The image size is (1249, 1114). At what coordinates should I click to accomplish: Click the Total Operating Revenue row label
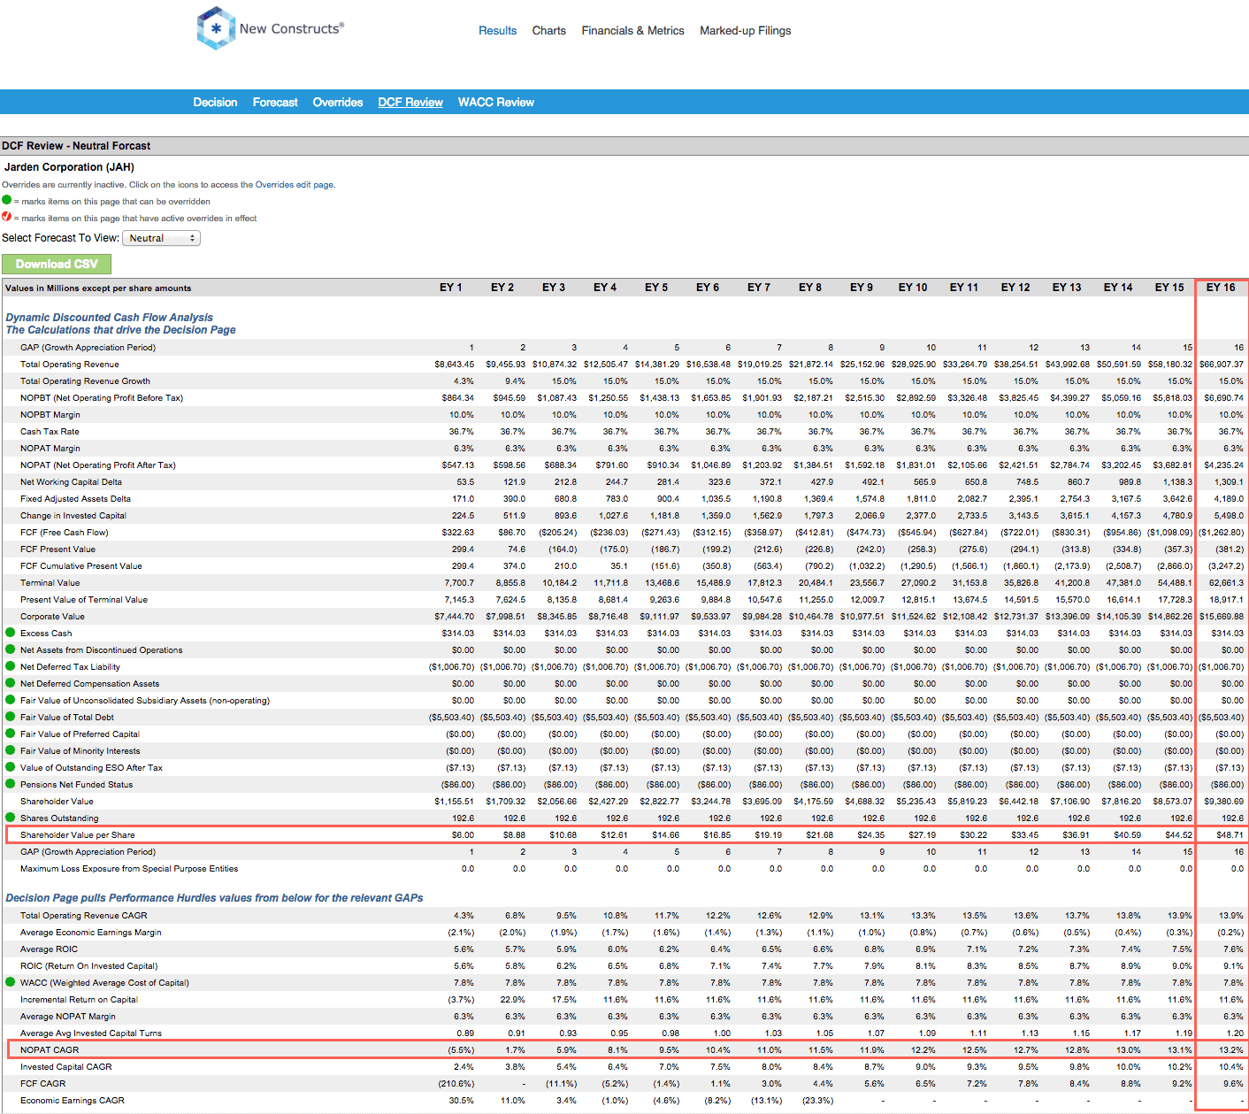coord(69,365)
